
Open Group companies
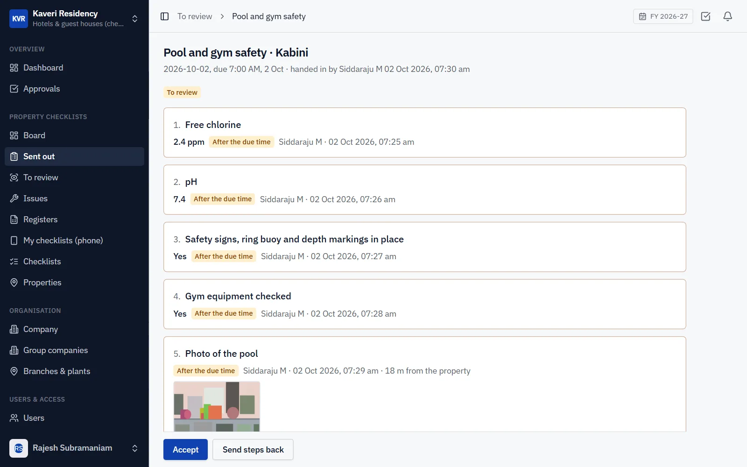[x=74, y=350]
